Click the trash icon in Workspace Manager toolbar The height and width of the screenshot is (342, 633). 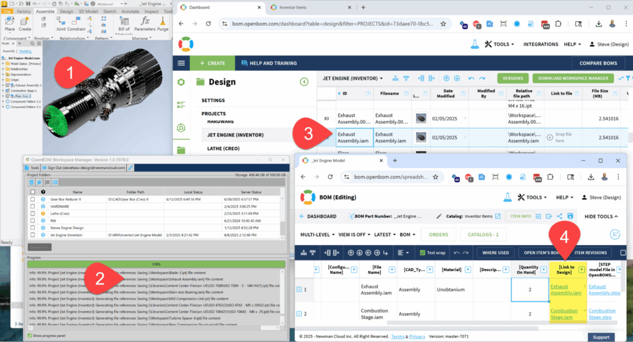click(32, 183)
